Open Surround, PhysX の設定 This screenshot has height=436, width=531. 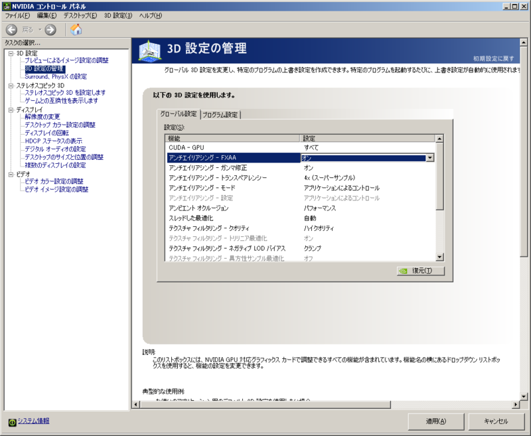(x=56, y=76)
